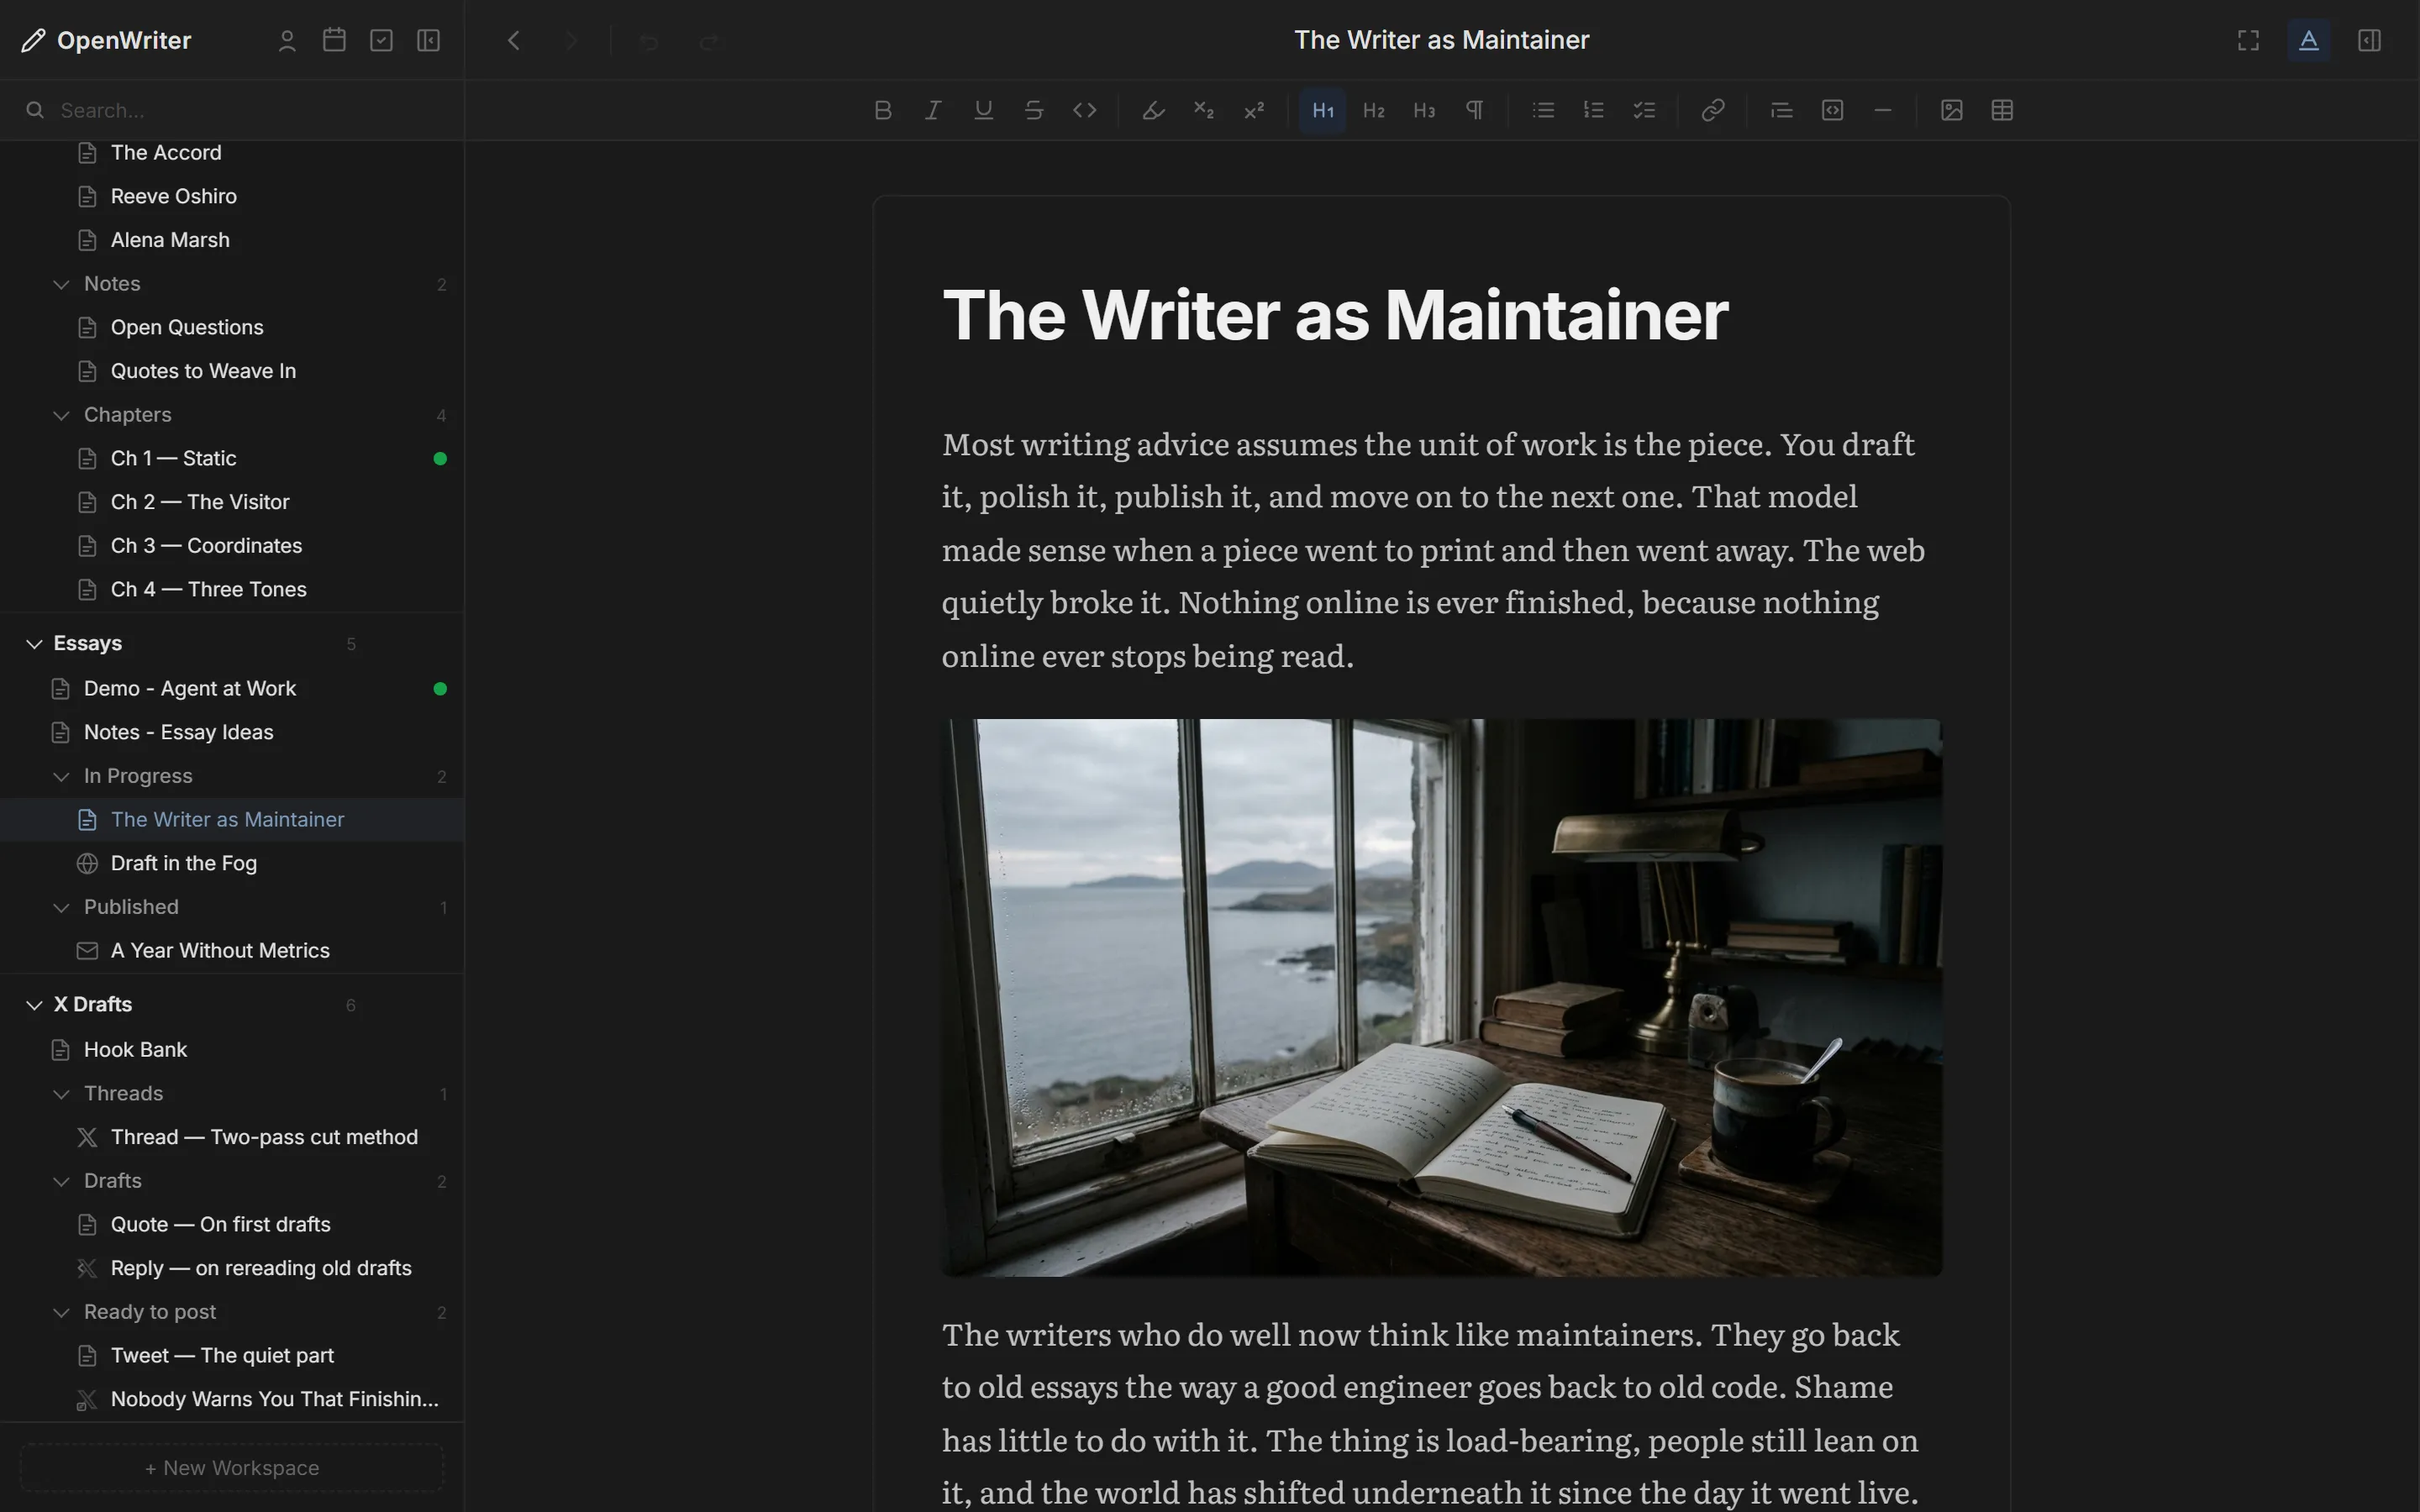The image size is (2420, 1512).
Task: Insert a checklist
Action: (1644, 110)
